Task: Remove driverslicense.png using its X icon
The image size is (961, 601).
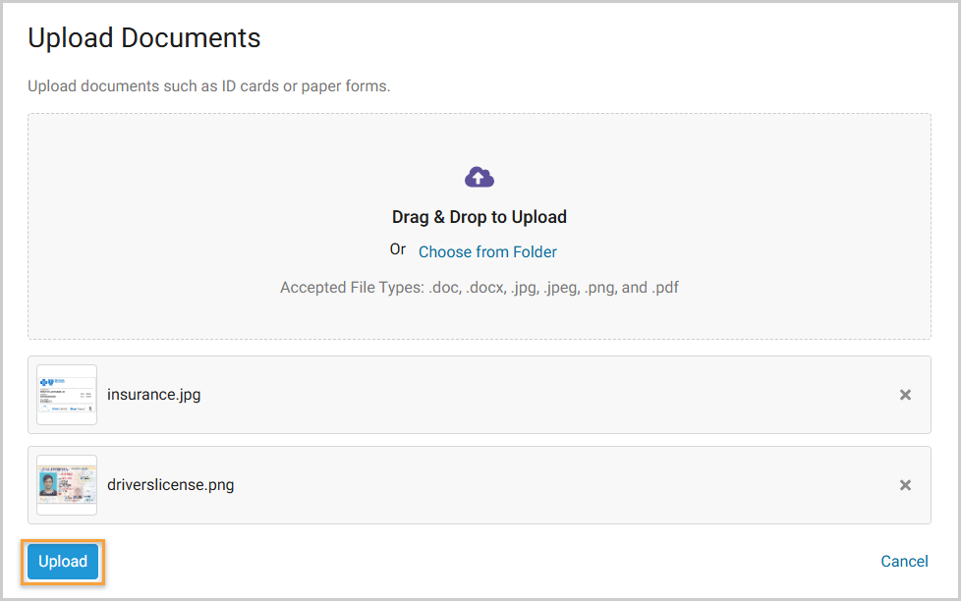Action: [x=905, y=485]
